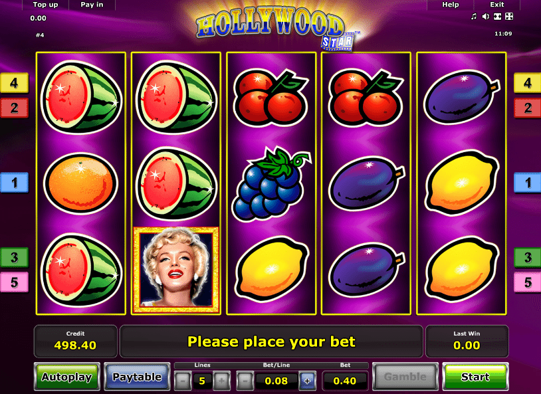This screenshot has height=394, width=541.
Task: Decrease the number of Lines
Action: tap(183, 381)
